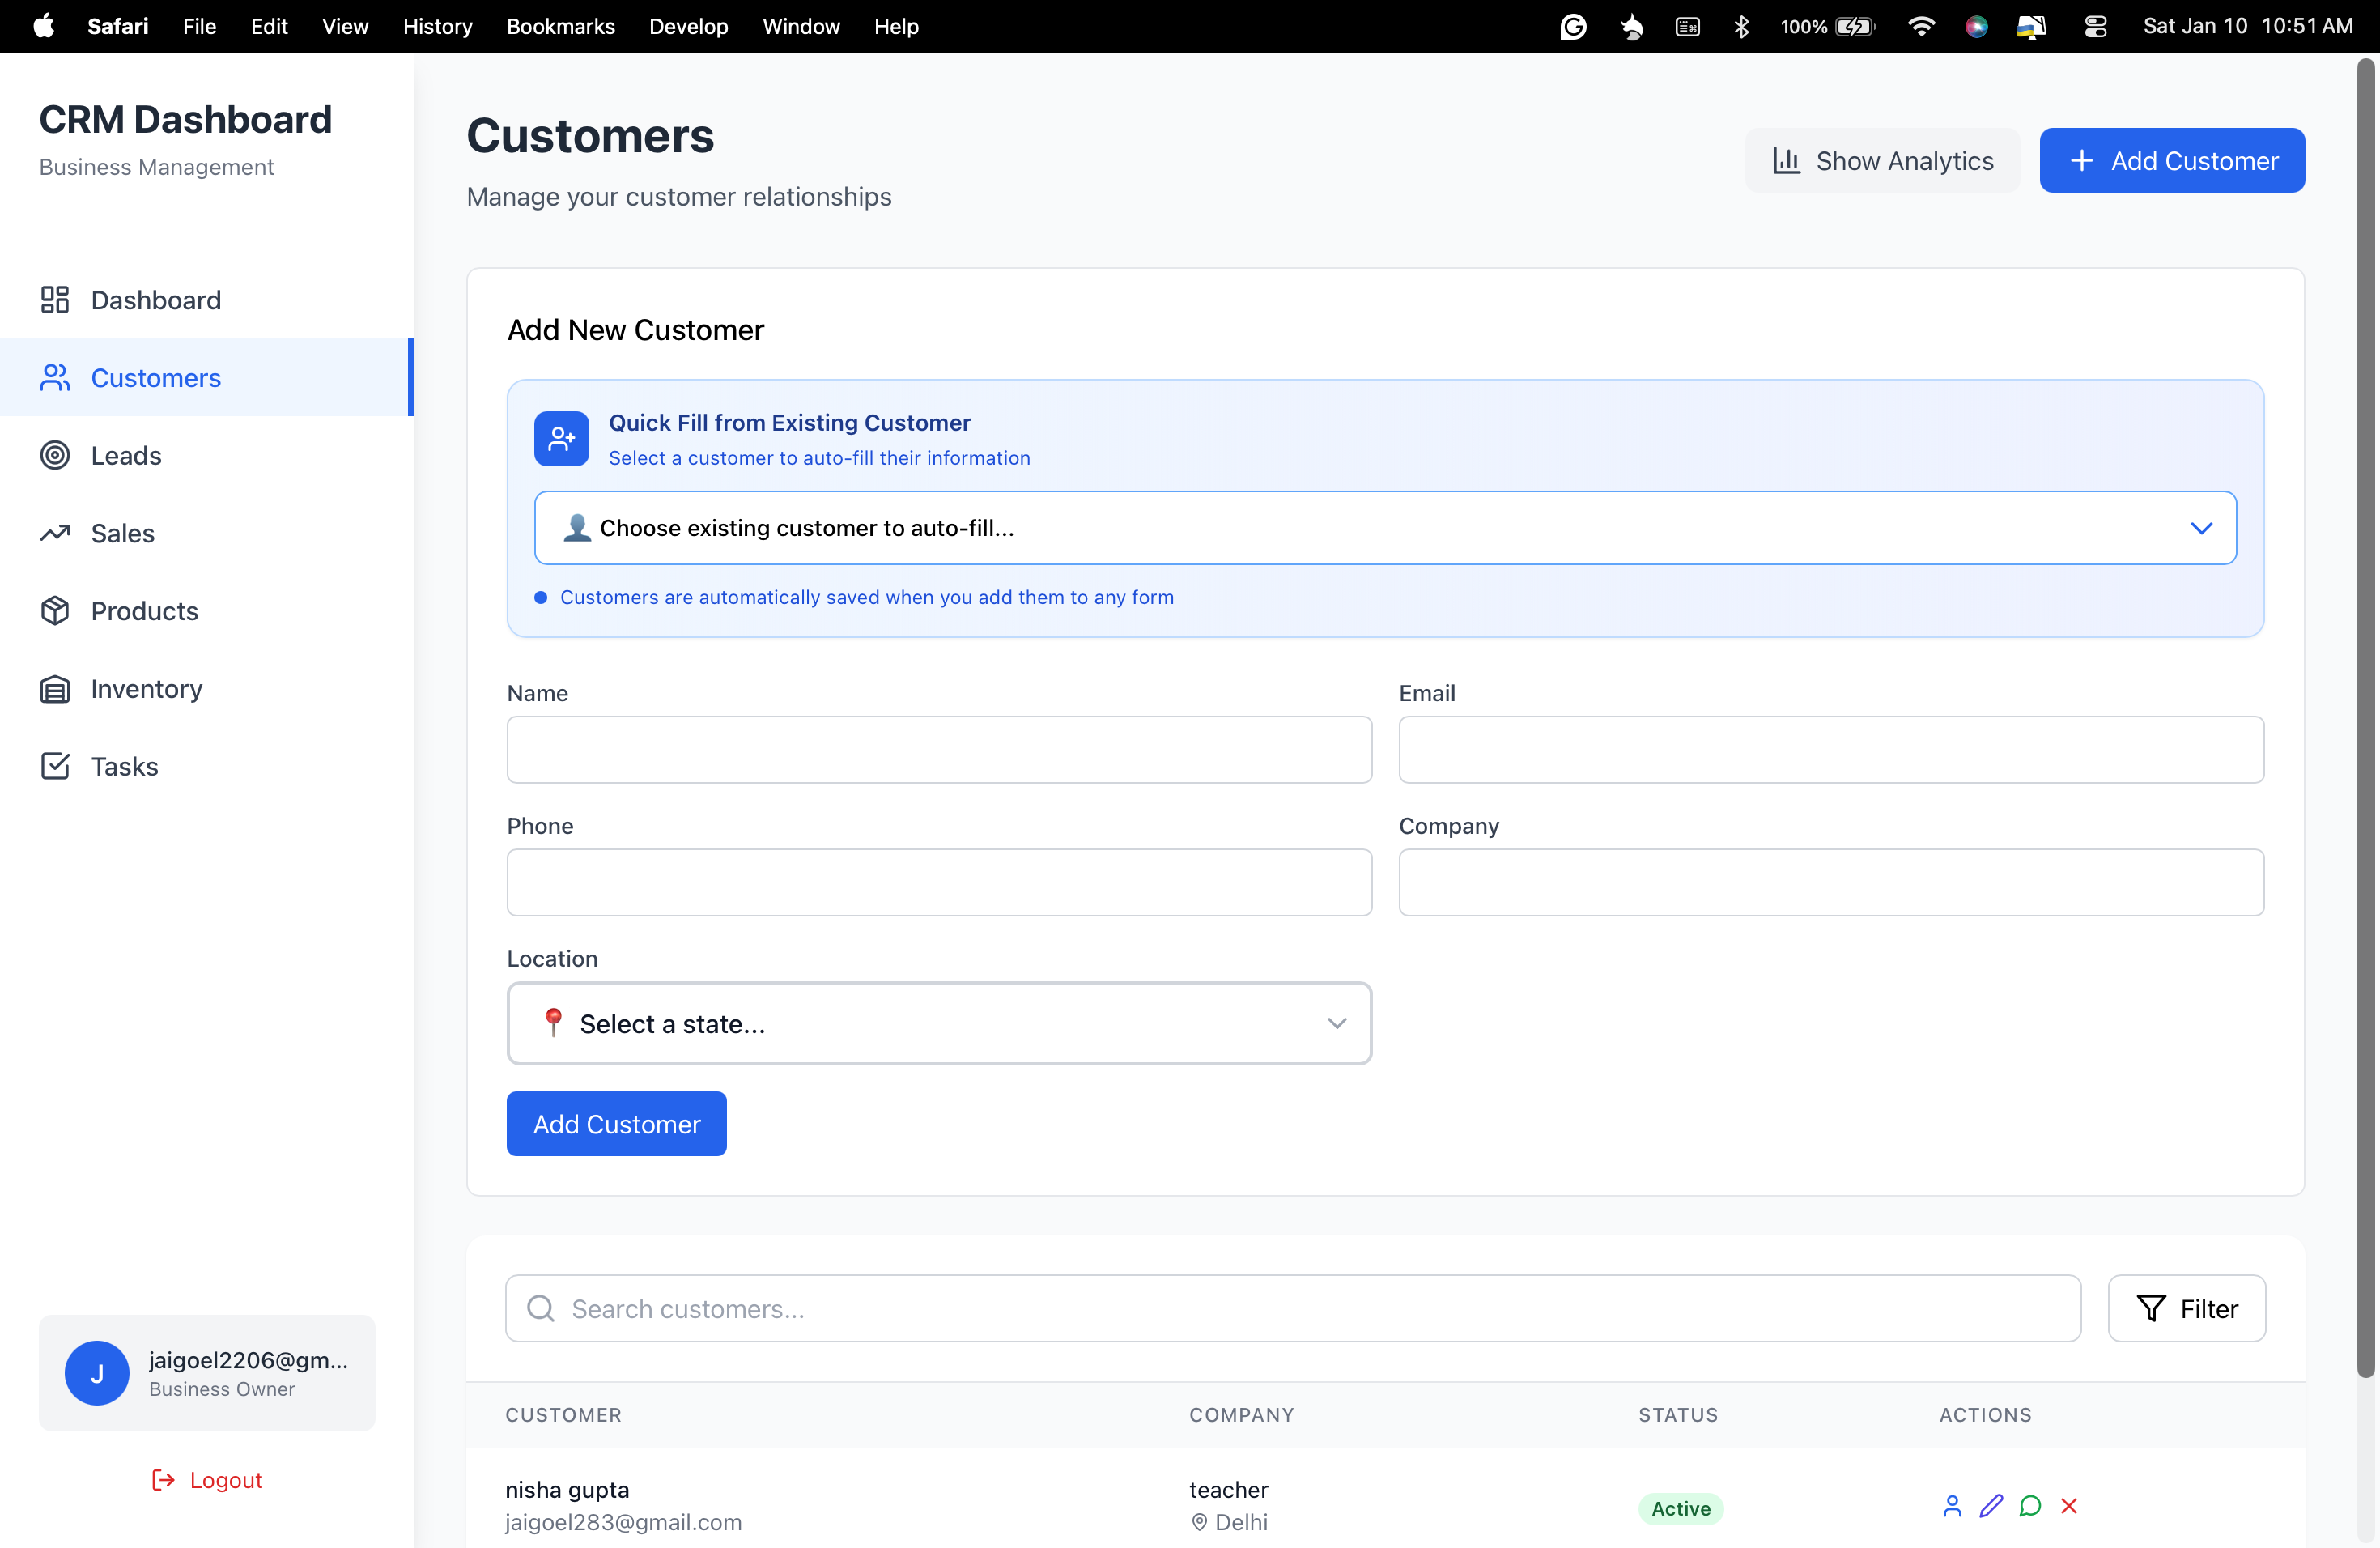Expand the 'Select a state' location dropdown
This screenshot has width=2380, height=1548.
tap(938, 1023)
